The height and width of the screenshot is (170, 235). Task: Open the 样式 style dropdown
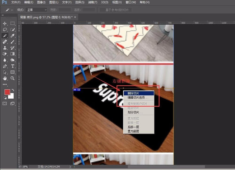(x=36, y=10)
